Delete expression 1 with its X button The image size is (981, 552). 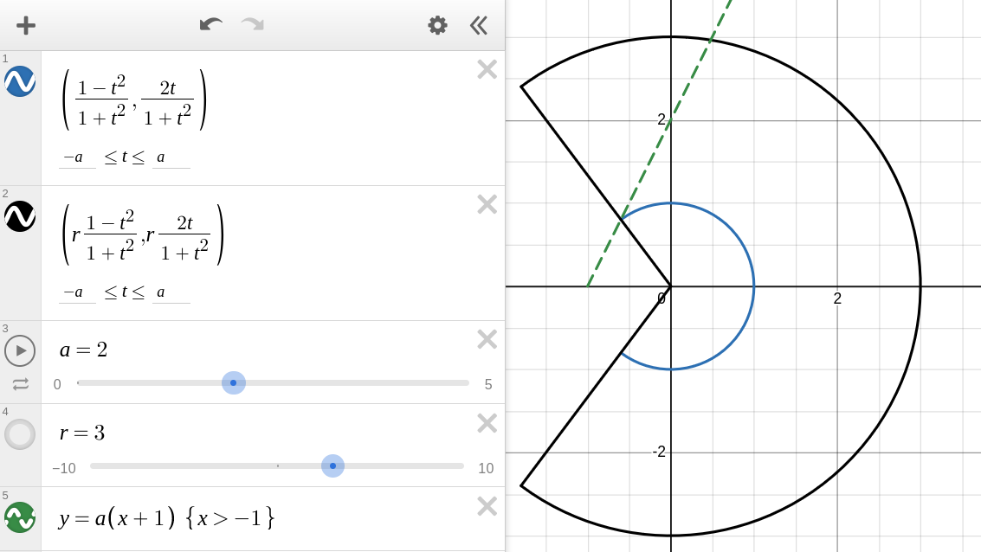pos(487,69)
